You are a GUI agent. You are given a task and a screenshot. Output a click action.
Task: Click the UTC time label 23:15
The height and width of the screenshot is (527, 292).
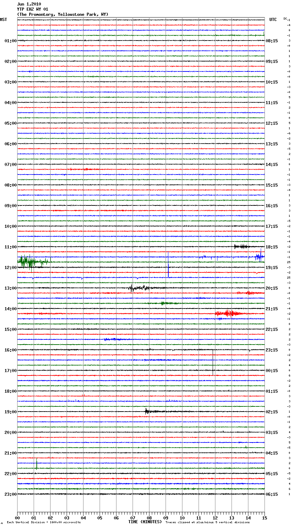(272, 350)
